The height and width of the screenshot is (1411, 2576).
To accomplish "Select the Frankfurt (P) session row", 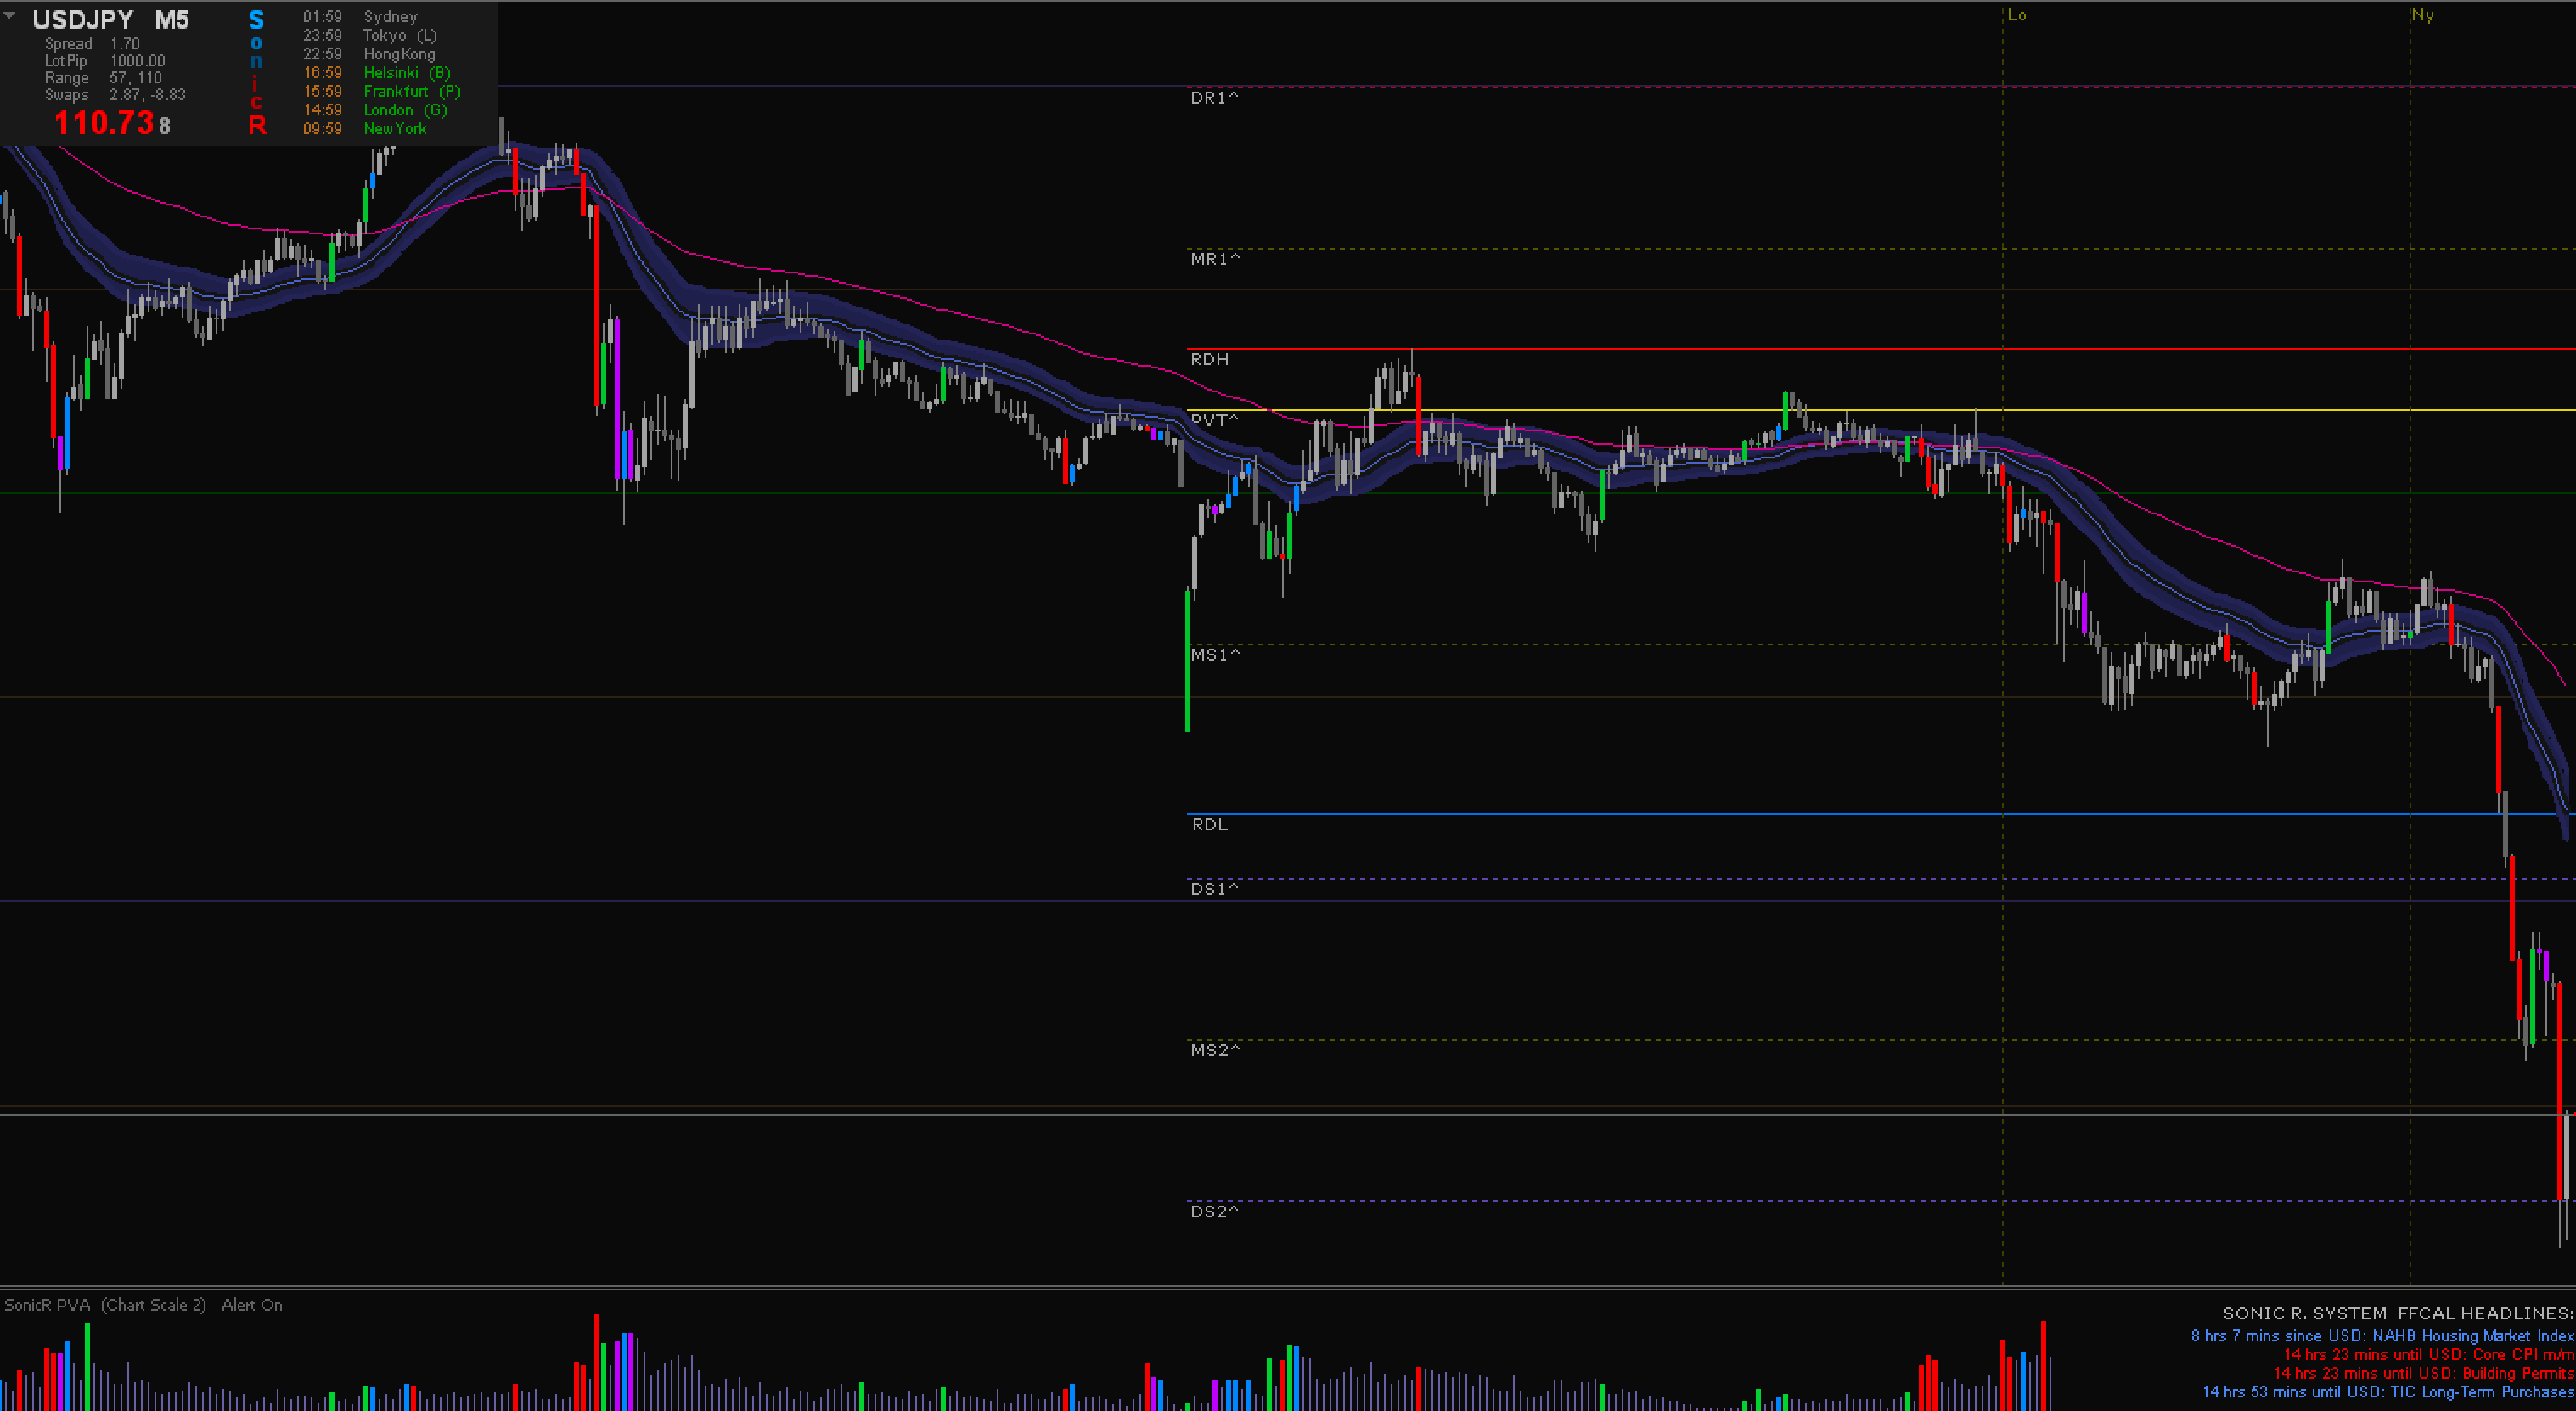I will click(382, 91).
